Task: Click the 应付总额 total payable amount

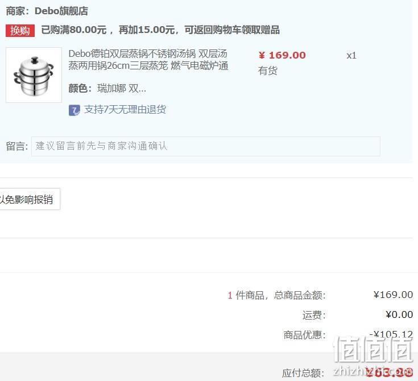Action: (389, 372)
